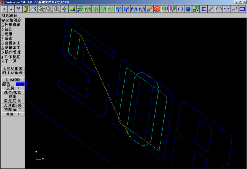Image resolution: width=247 pixels, height=169 pixels.
Task: Select the rectangle drawing tool icon
Action: [242, 9]
